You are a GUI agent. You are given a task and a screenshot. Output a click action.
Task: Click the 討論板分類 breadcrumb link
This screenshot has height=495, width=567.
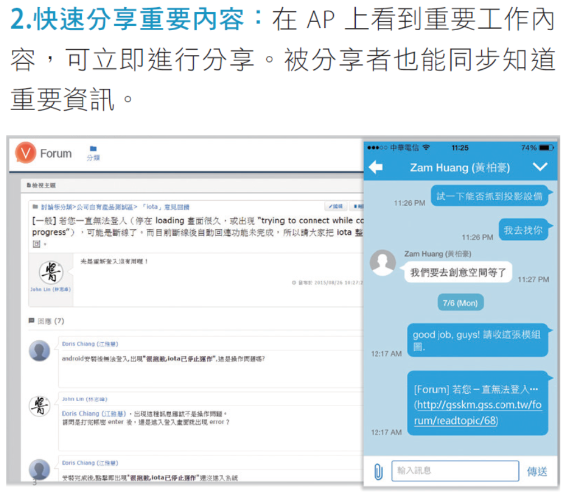[58, 207]
